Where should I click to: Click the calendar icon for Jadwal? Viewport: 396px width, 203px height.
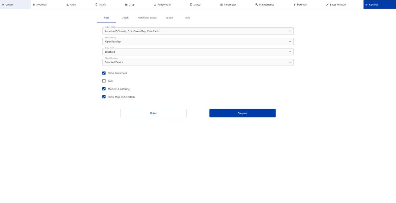(x=191, y=5)
